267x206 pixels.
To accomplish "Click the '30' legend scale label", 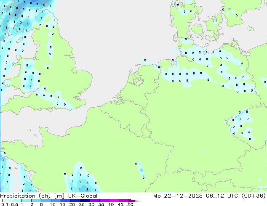I will (x=91, y=204).
